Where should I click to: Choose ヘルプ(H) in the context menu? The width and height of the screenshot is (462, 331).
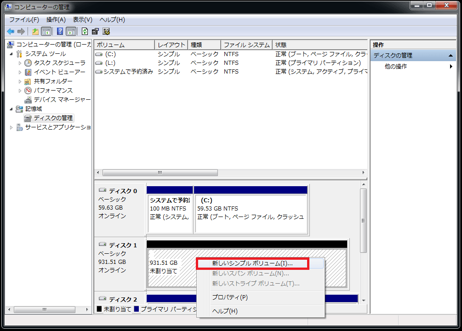click(225, 311)
